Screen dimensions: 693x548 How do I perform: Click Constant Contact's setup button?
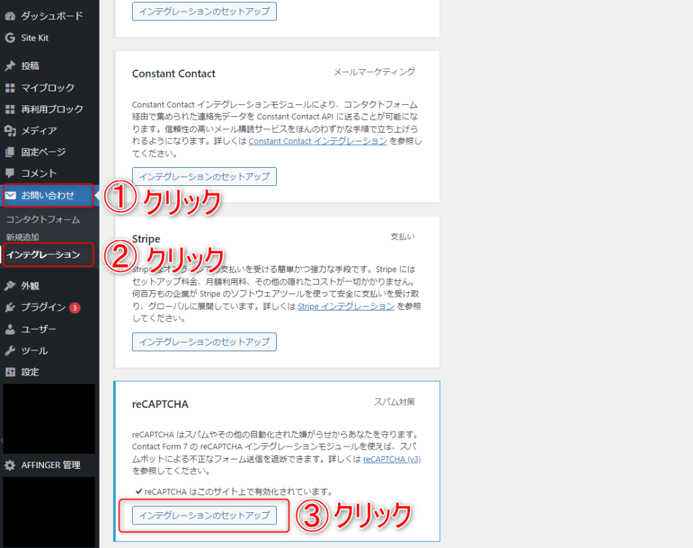point(204,177)
